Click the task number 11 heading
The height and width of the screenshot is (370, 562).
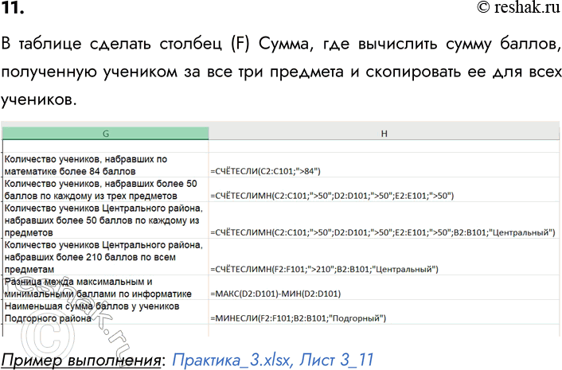14,9
